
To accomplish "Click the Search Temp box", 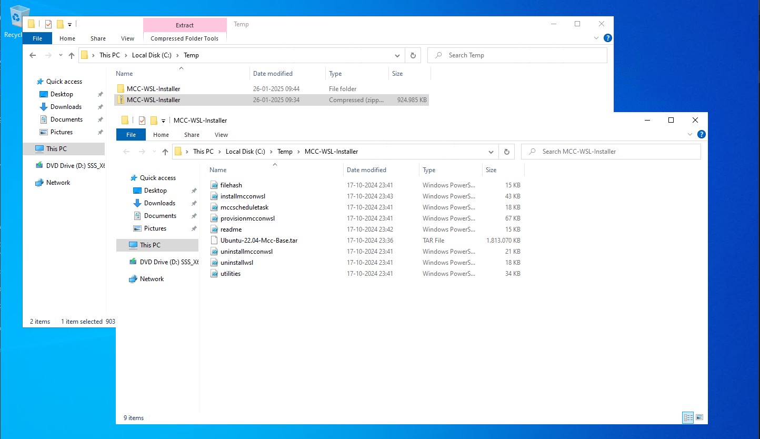I will 517,55.
